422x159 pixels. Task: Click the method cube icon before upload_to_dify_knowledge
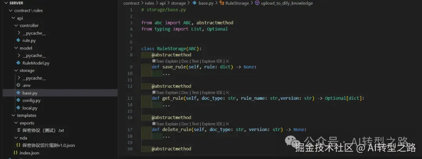[x=257, y=3]
